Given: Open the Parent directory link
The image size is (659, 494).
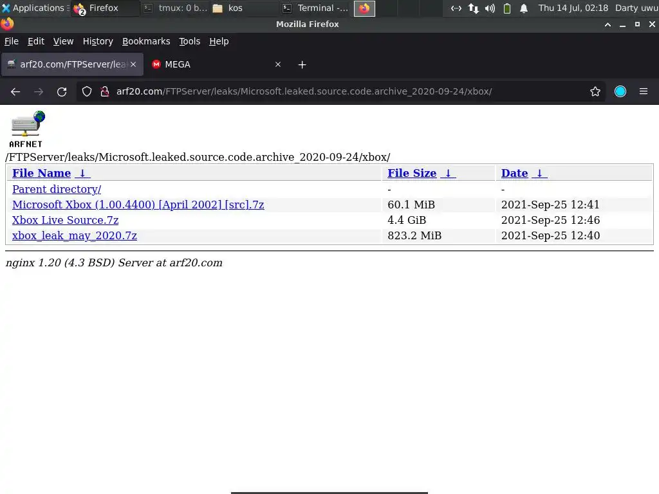Looking at the screenshot, I should [x=57, y=189].
